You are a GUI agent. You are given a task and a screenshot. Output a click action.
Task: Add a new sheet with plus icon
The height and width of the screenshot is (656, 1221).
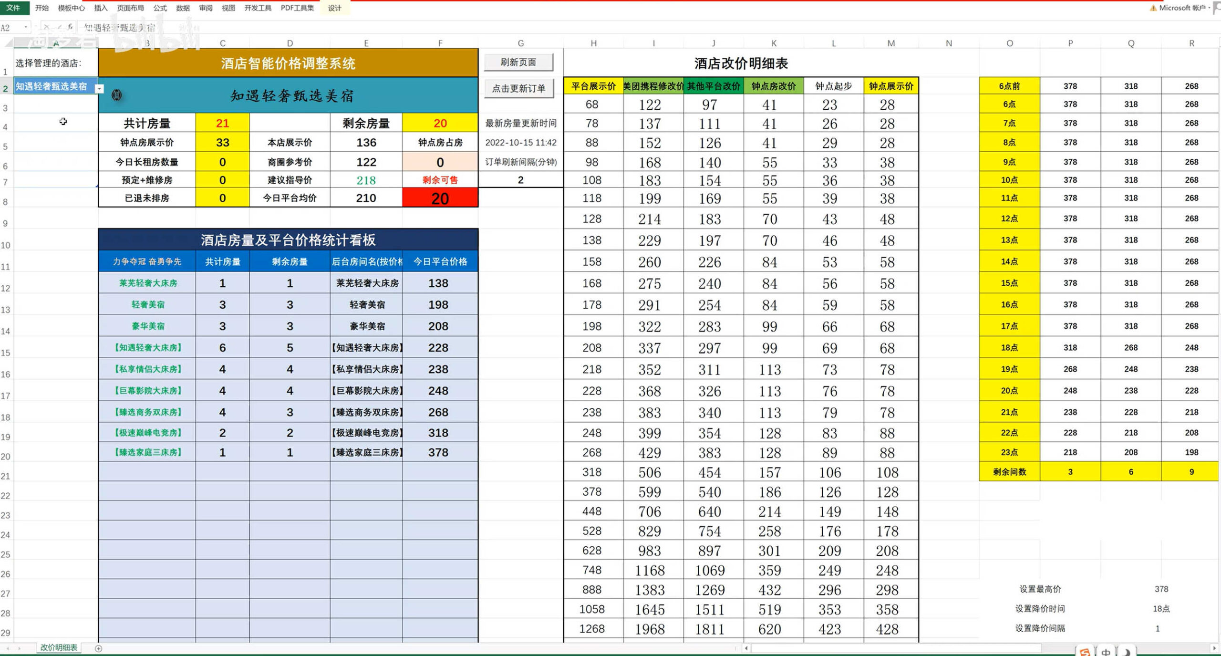point(99,648)
